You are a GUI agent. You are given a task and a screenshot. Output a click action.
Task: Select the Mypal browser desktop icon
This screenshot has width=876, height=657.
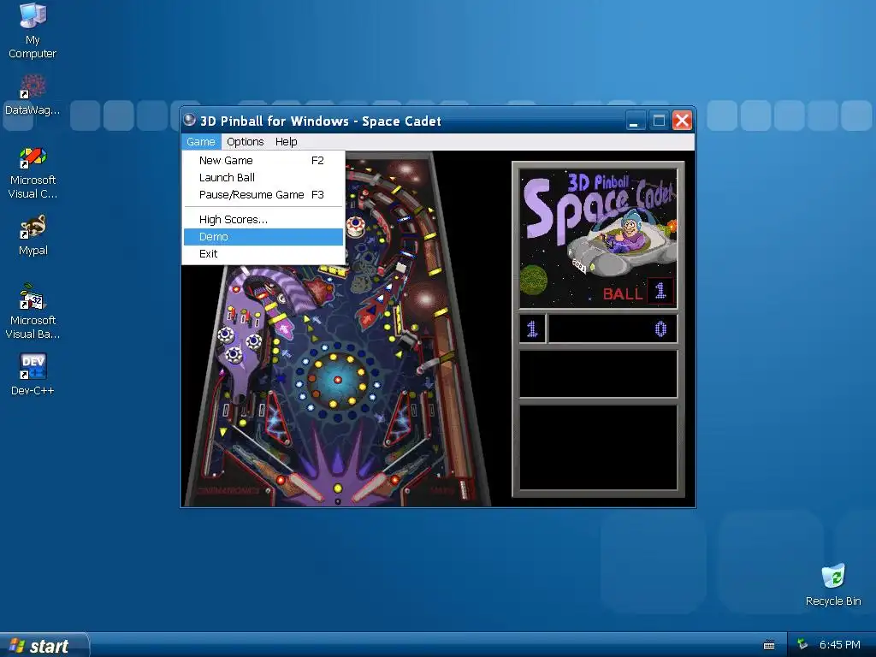33,235
